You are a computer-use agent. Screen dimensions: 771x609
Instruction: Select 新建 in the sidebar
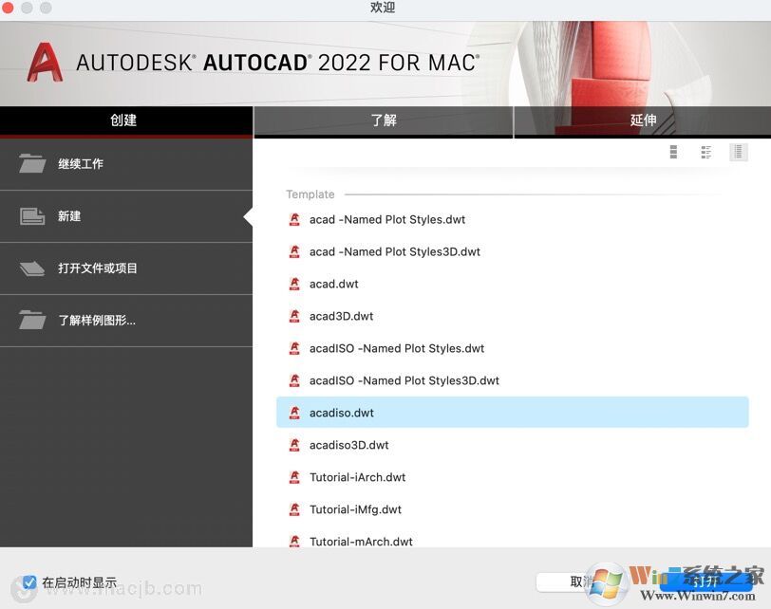coord(126,216)
